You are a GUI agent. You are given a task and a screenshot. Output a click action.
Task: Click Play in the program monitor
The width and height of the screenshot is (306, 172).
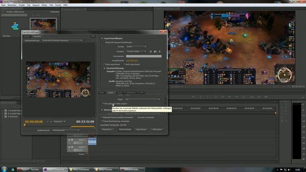tap(229, 97)
